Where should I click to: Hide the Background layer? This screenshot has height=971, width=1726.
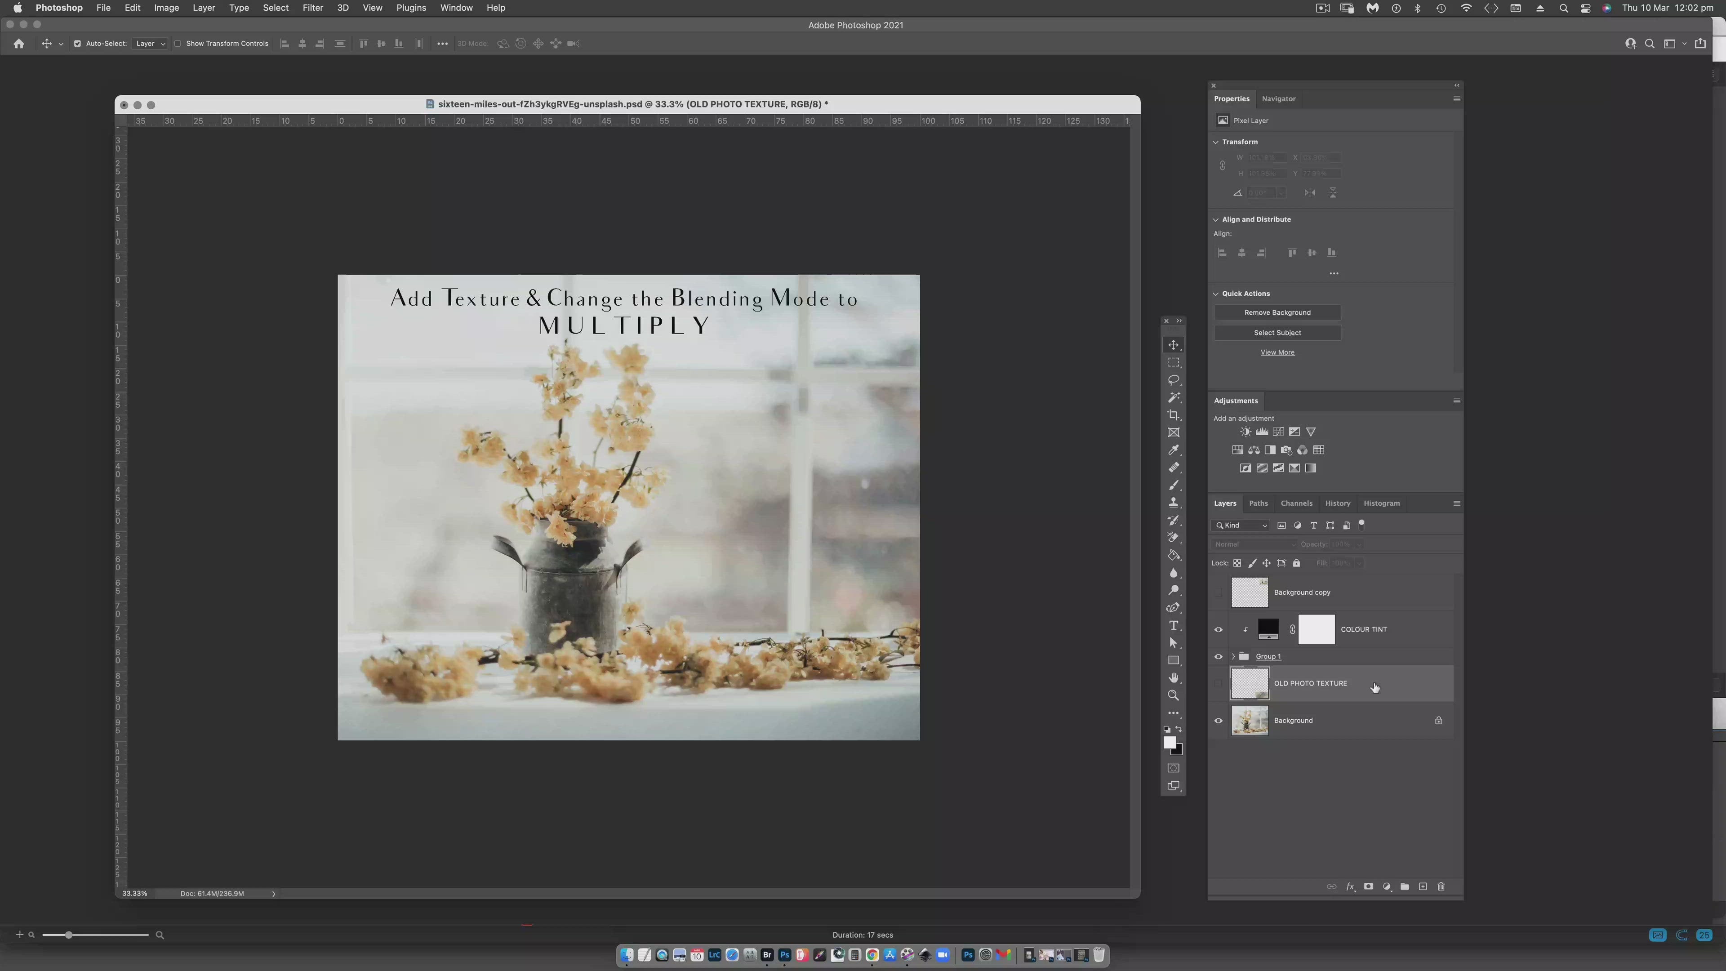coord(1218,721)
